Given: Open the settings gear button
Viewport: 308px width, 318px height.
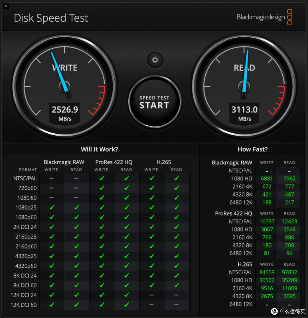Looking at the screenshot, I should coord(155,60).
